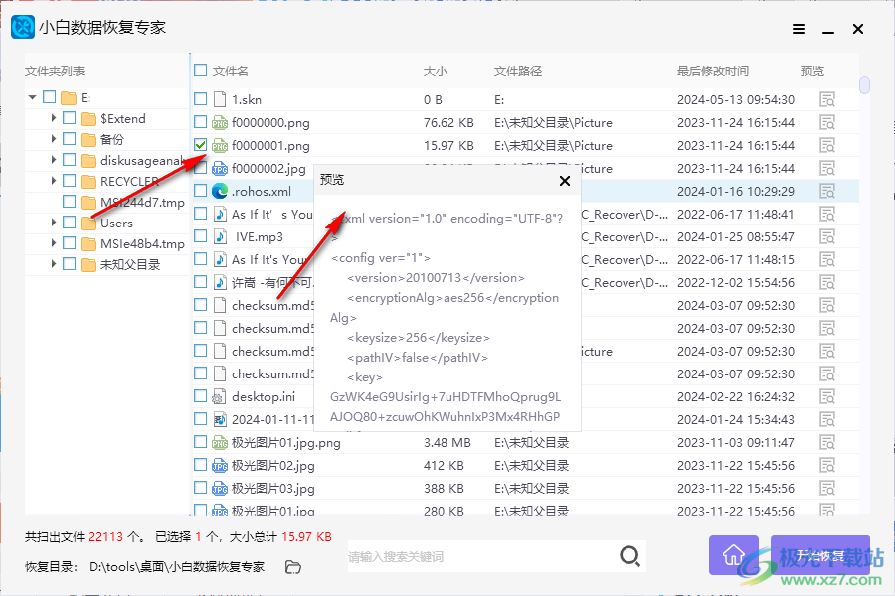Open the hamburger menu at top right
This screenshot has height=596, width=895.
tap(798, 29)
